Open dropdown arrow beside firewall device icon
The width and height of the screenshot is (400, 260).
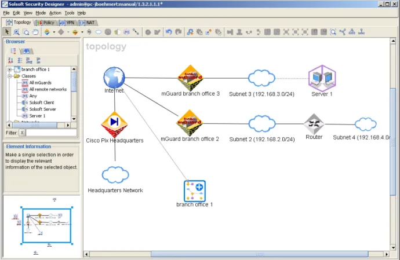54,32
